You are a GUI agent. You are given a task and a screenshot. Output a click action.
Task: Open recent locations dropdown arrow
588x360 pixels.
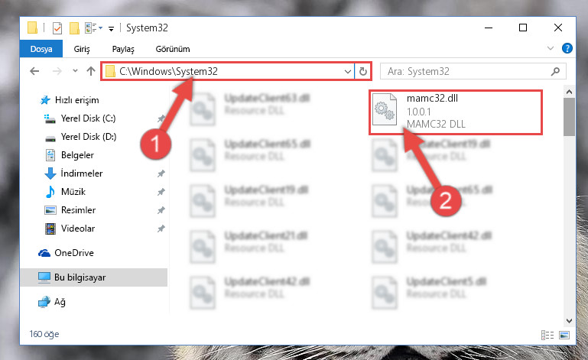[75, 71]
